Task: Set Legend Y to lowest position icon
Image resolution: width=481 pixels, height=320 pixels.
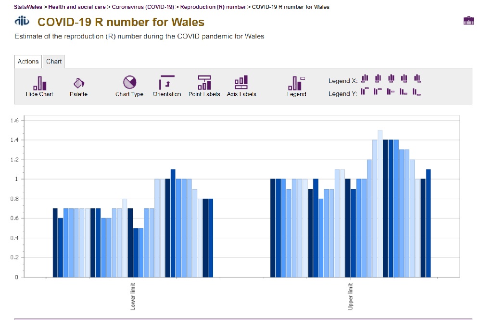Action: 417,91
